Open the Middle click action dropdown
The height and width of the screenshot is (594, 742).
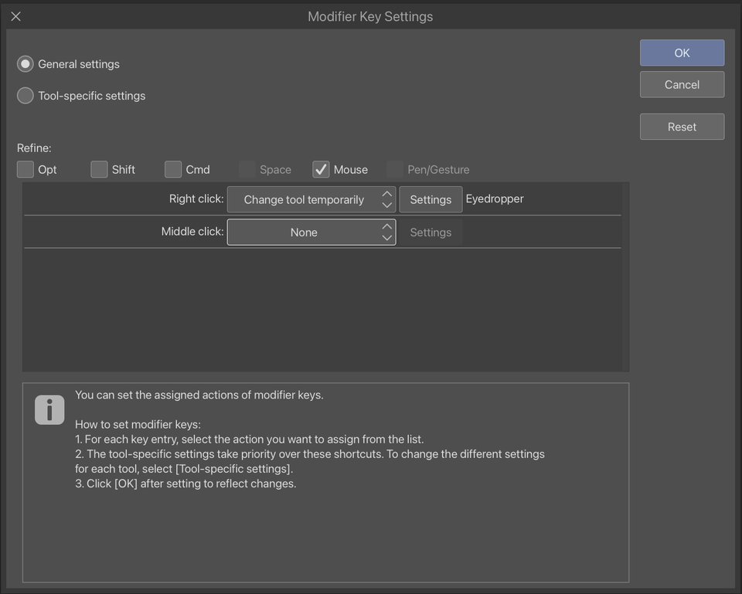click(x=304, y=233)
